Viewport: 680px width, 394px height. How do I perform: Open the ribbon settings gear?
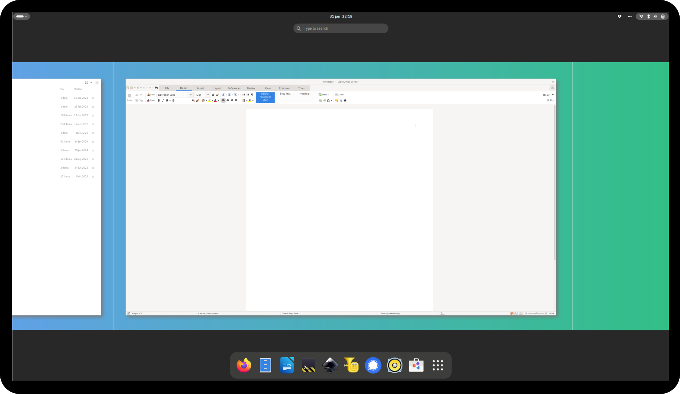(x=552, y=88)
